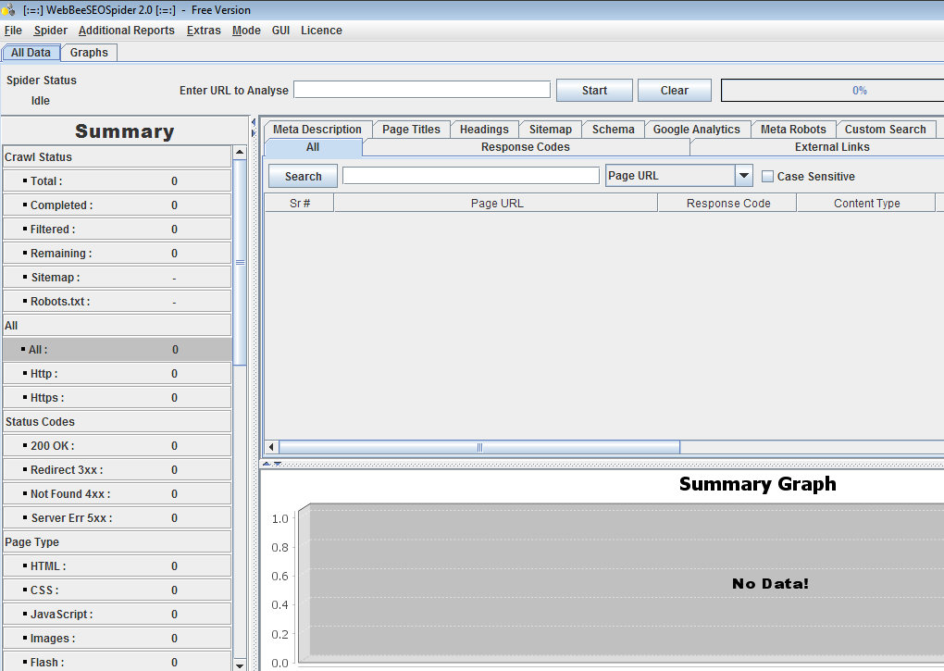Click the results table horizontal scrollbar thumb
The width and height of the screenshot is (944, 671).
[x=479, y=447]
